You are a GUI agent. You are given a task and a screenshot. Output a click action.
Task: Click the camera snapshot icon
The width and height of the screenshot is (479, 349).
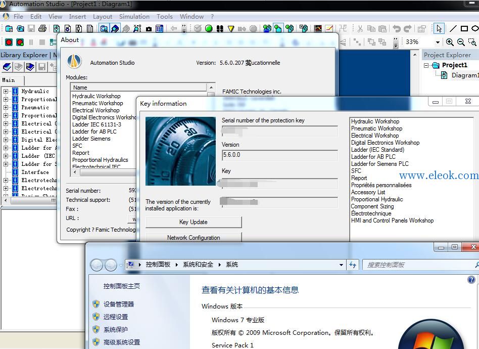149,29
